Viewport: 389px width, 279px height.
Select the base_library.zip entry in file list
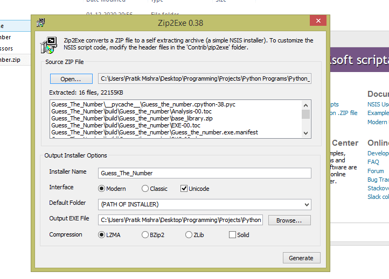coord(132,118)
